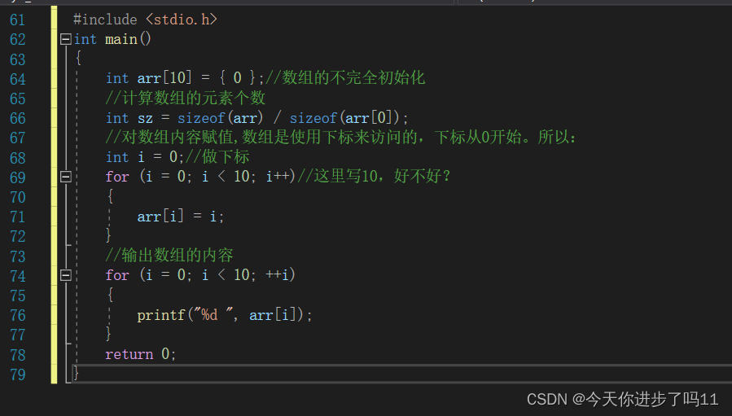
Task: Click line number 76 in the gutter
Action: click(18, 315)
